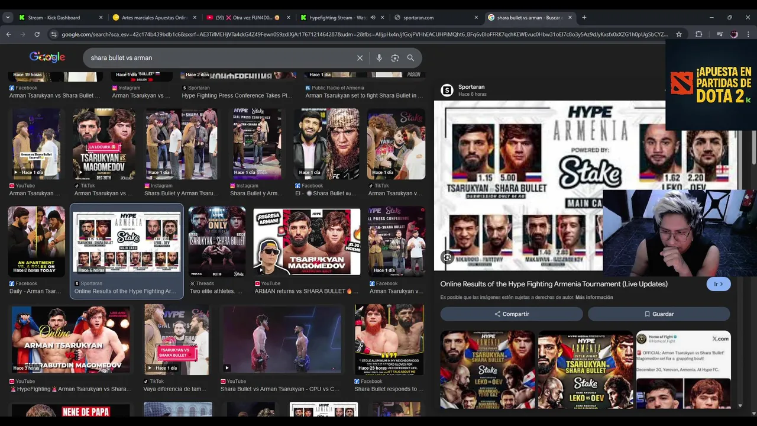Save the image with Guardar button
The image size is (757, 426).
tap(659, 314)
